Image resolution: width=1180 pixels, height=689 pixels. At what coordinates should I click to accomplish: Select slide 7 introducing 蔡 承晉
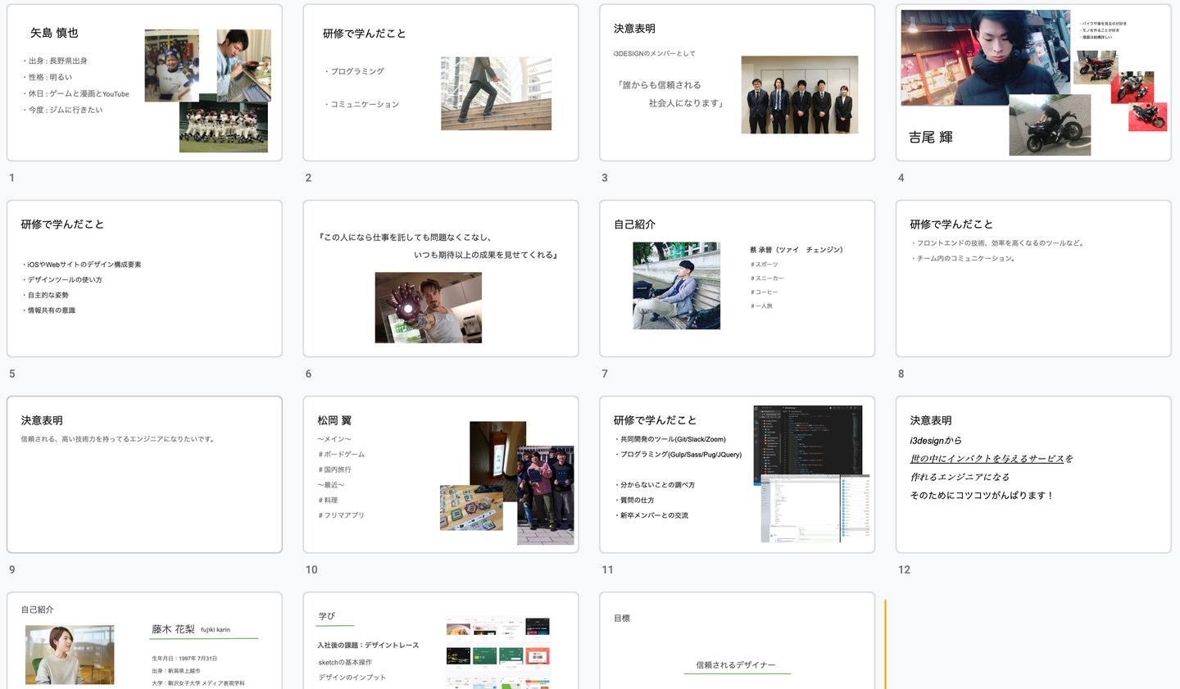pyautogui.click(x=737, y=279)
